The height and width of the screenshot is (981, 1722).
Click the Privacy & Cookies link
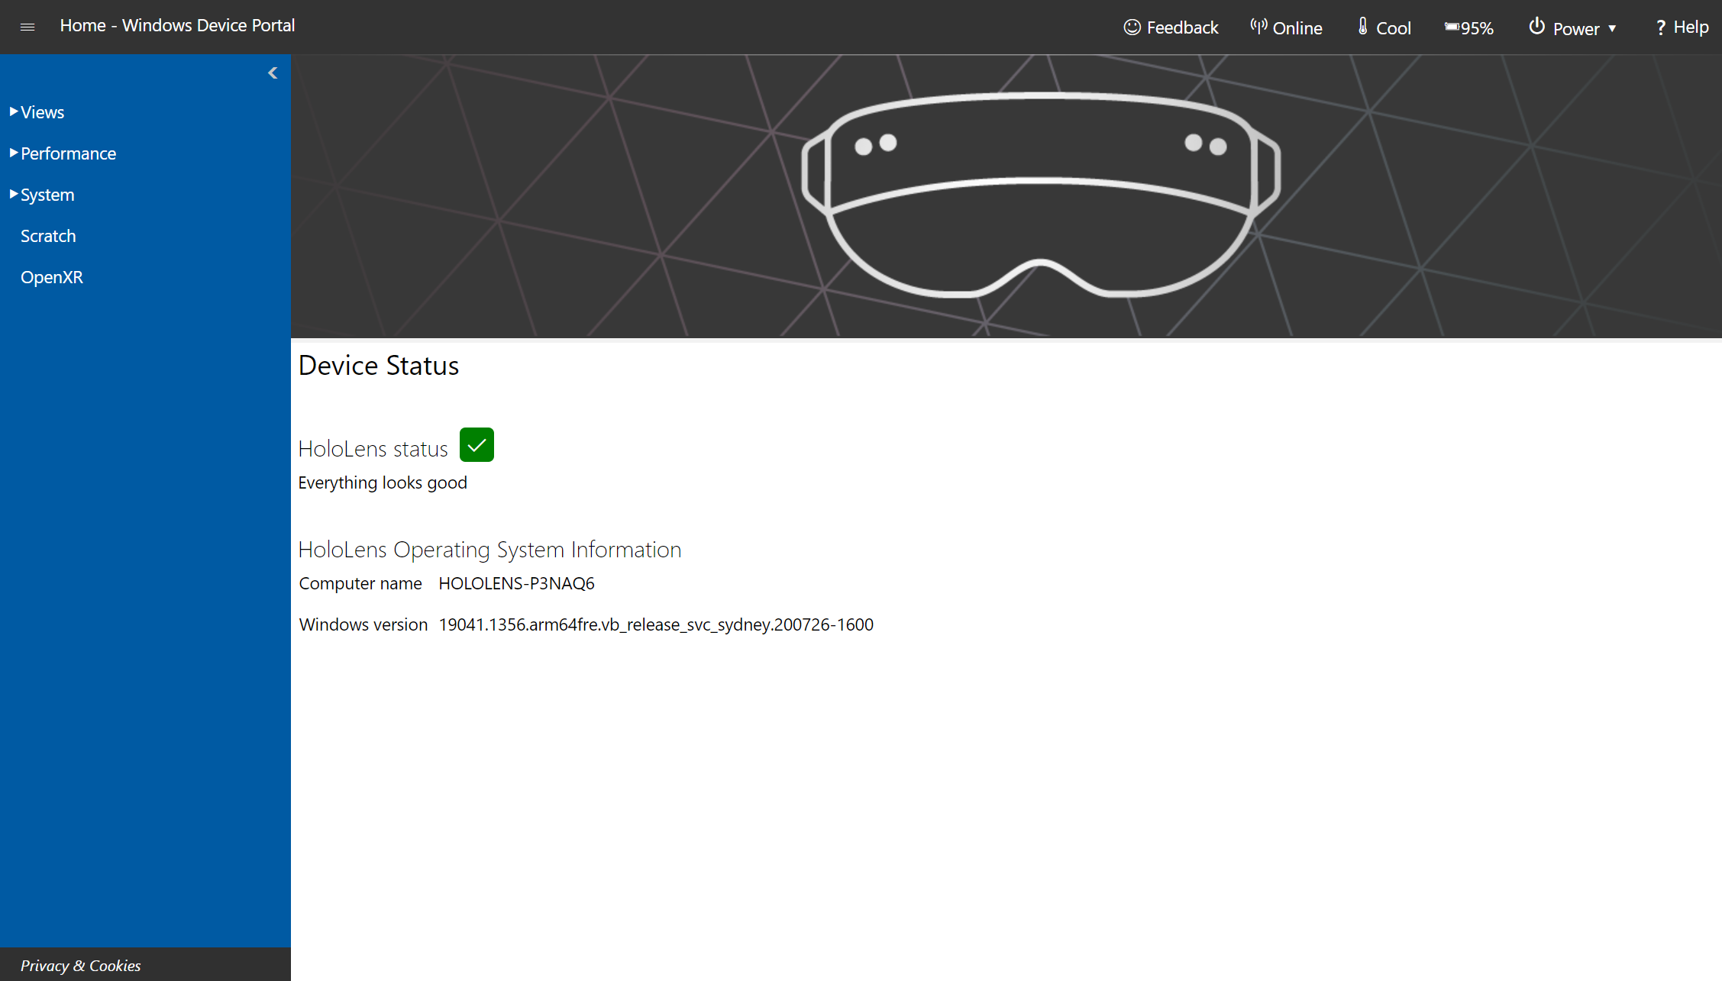[x=80, y=966]
